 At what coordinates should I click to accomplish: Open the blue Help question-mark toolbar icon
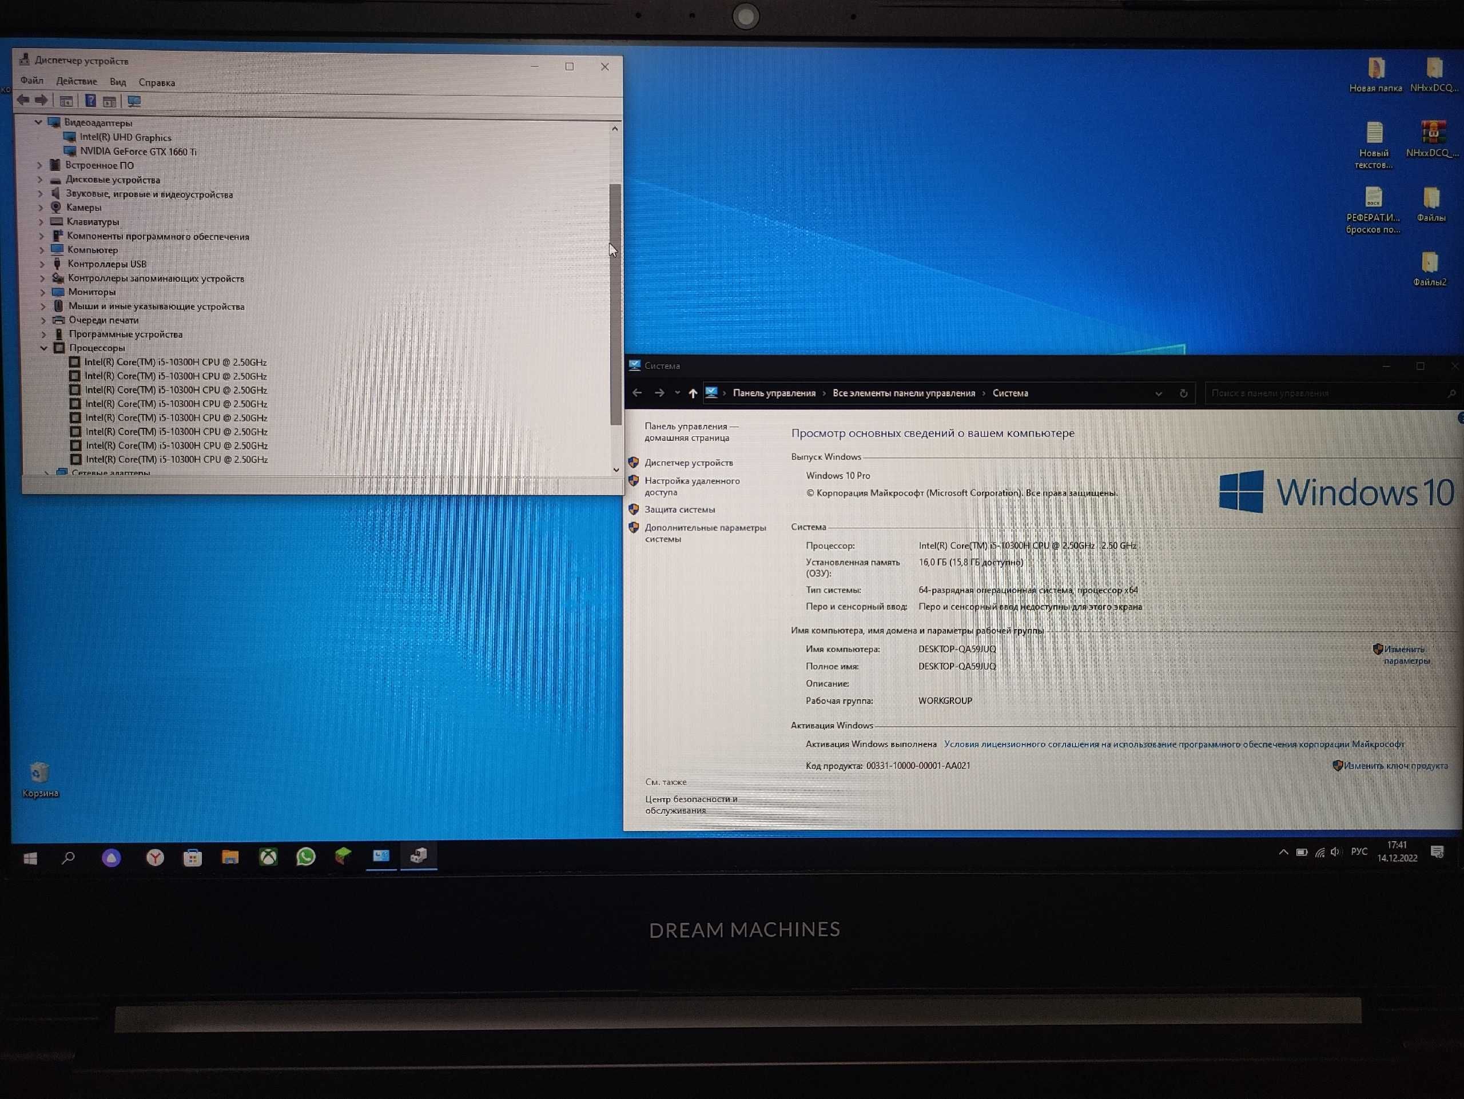[x=91, y=101]
